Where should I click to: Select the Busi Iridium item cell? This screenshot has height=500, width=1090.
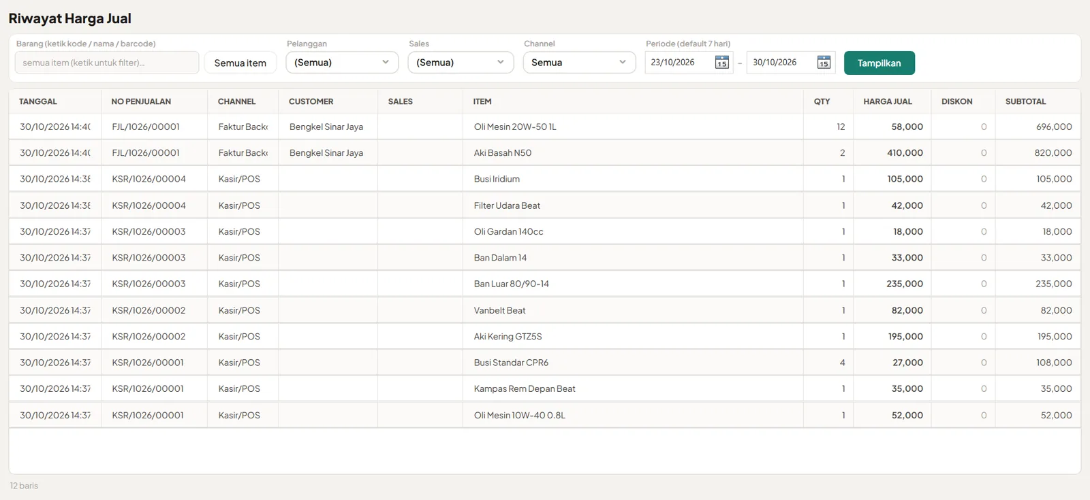click(633, 179)
